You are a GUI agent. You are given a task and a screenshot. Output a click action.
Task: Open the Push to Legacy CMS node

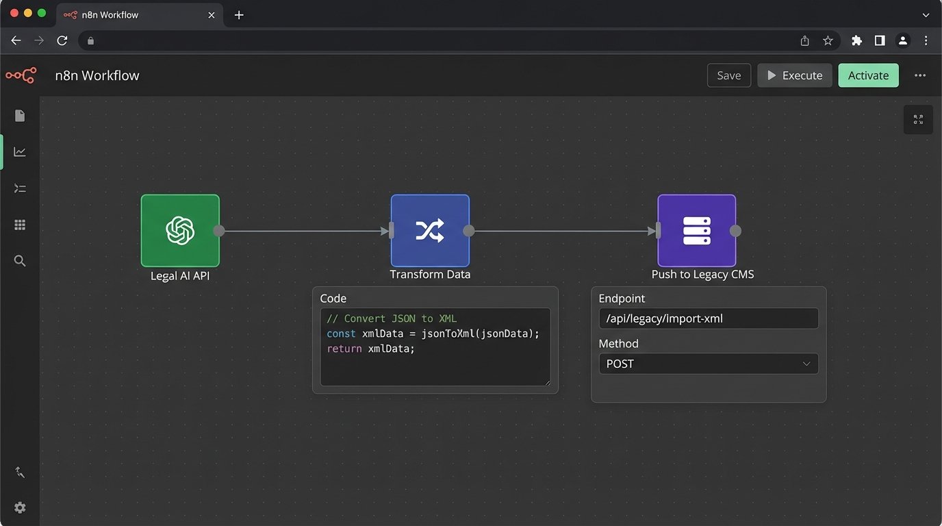point(697,231)
